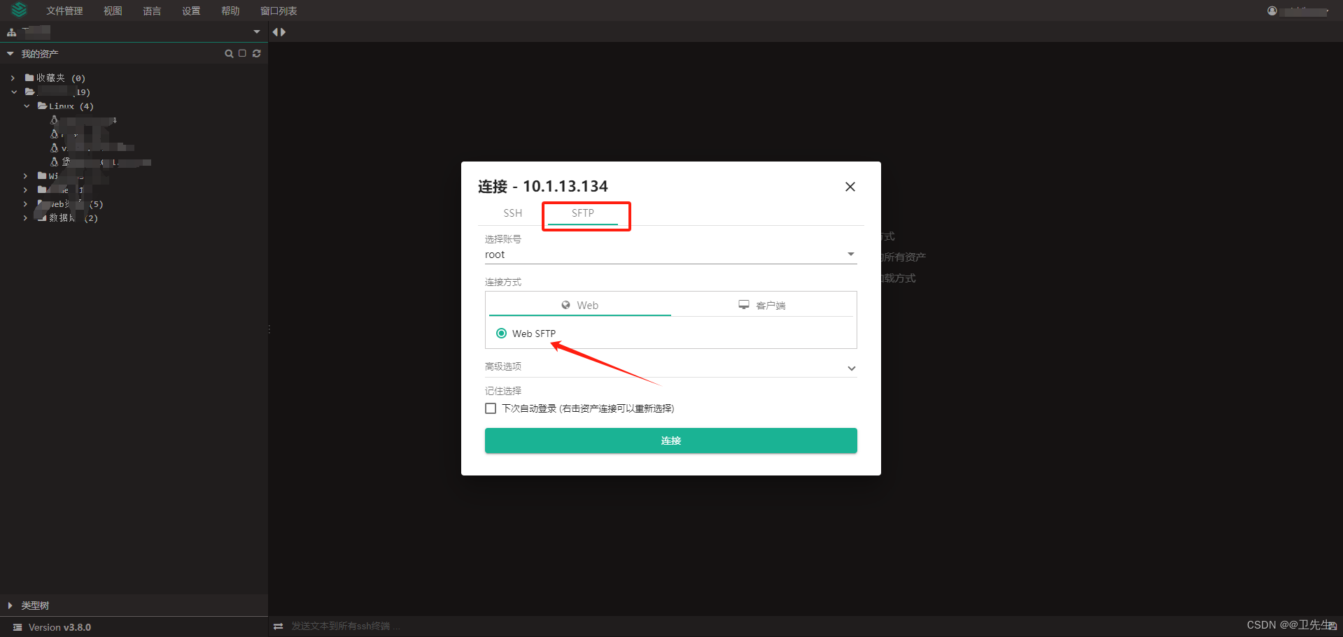
Task: Select the 客户端 client connection icon
Action: tap(743, 304)
